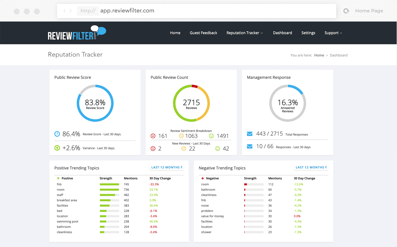Click the red sad face beside 161

tap(153, 136)
